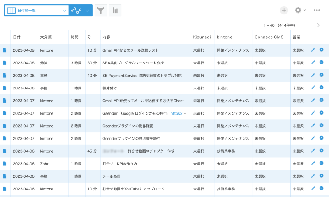Edit the 帳簿付け row
Image resolution: width=329 pixels, height=197 pixels.
coord(313,87)
